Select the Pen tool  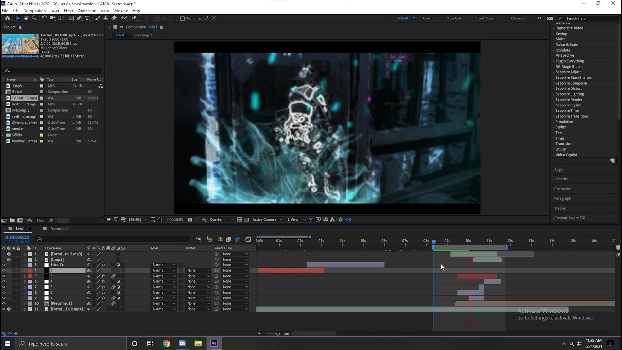(x=79, y=18)
